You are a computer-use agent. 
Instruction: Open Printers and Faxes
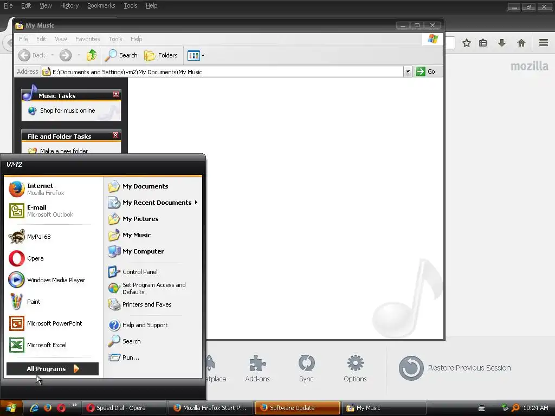tap(153, 304)
